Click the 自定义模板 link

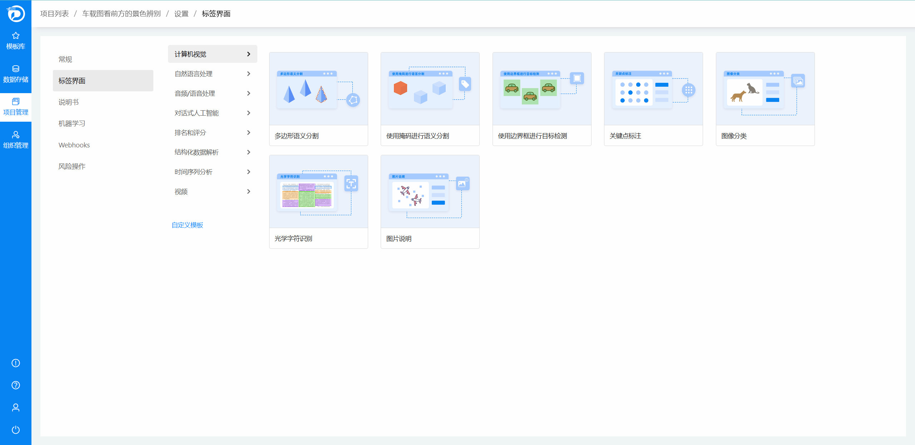pyautogui.click(x=187, y=225)
